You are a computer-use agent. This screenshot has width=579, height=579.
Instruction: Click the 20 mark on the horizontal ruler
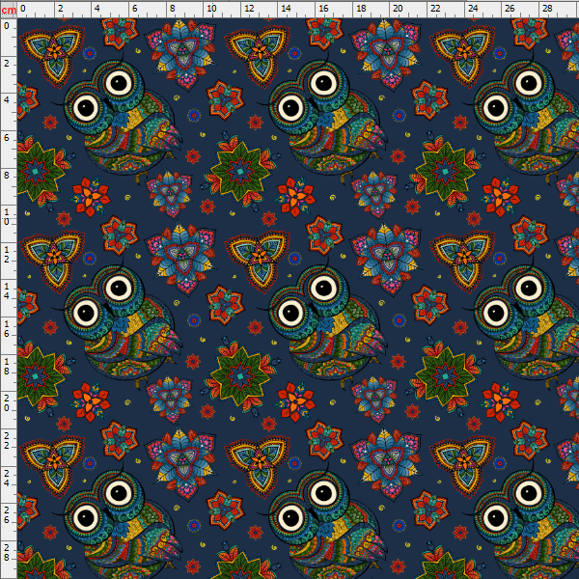[398, 8]
